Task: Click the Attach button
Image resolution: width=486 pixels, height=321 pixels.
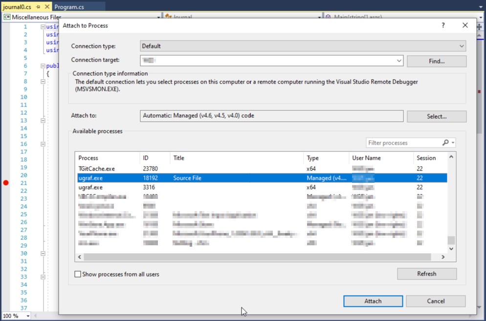Action: 373,301
